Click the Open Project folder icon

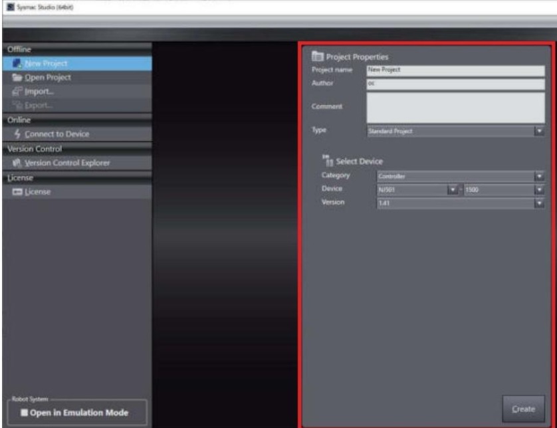coord(17,77)
